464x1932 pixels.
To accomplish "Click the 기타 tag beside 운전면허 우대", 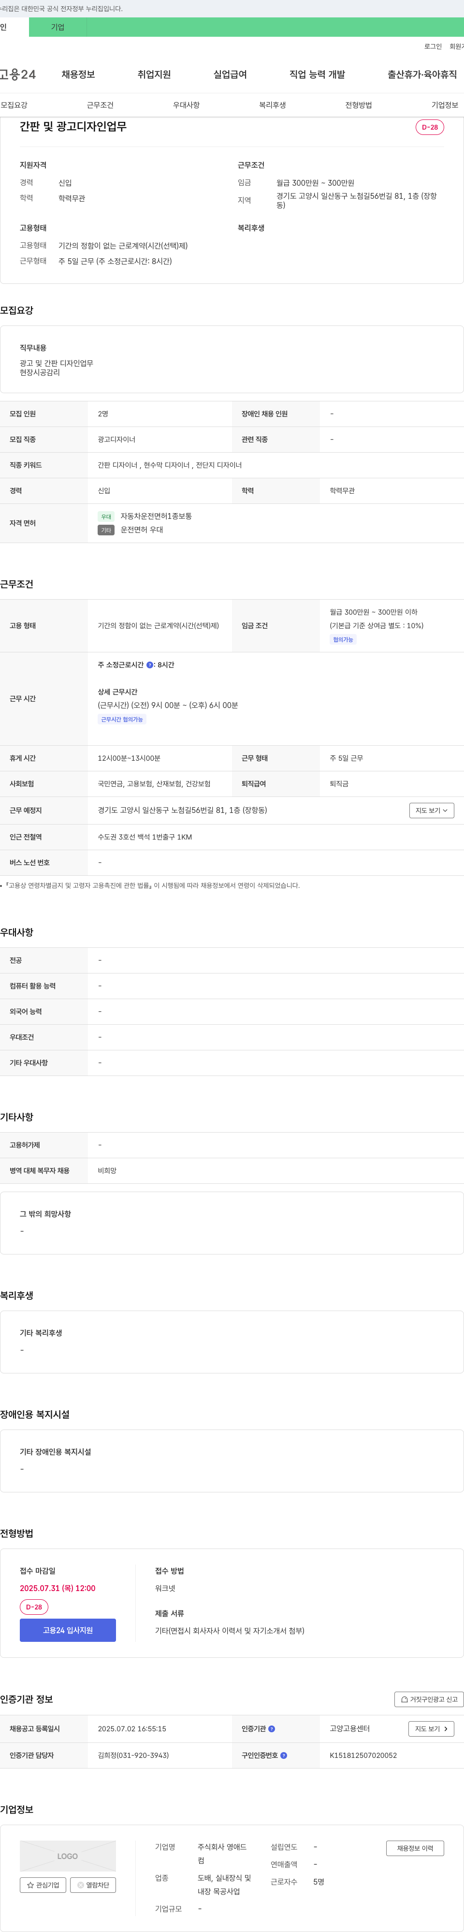I will pos(106,530).
